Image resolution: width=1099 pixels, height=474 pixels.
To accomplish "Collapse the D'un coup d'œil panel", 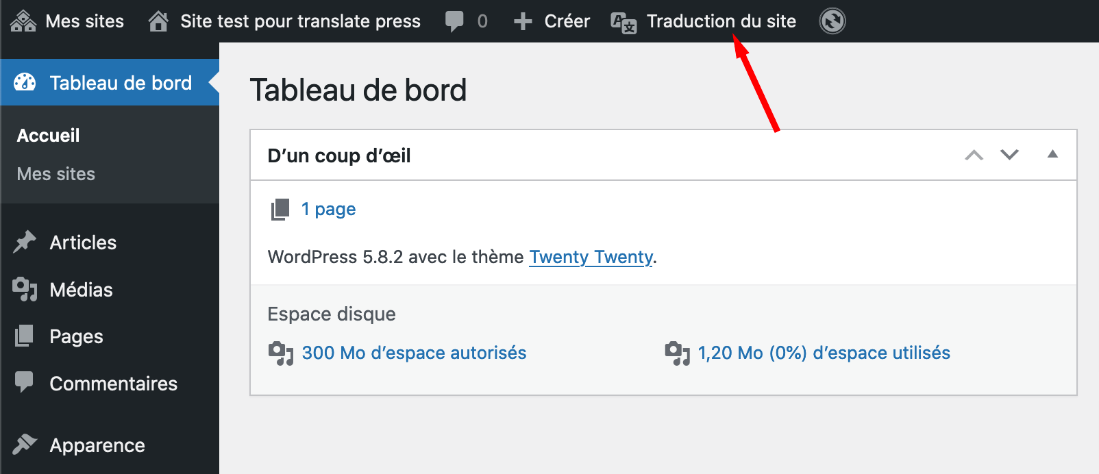I will [x=1052, y=154].
